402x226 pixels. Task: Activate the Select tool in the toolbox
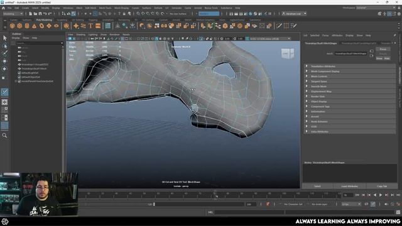tap(4, 38)
